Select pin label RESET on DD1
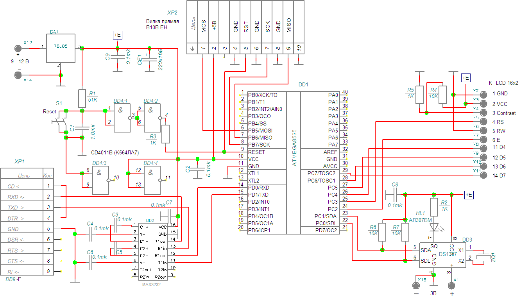Screen dimensions: 521x299 [x=256, y=152]
